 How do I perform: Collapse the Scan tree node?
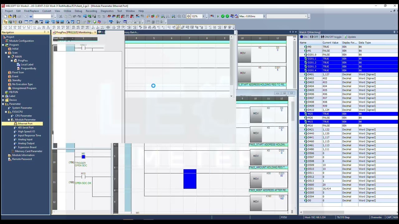tap(6, 53)
